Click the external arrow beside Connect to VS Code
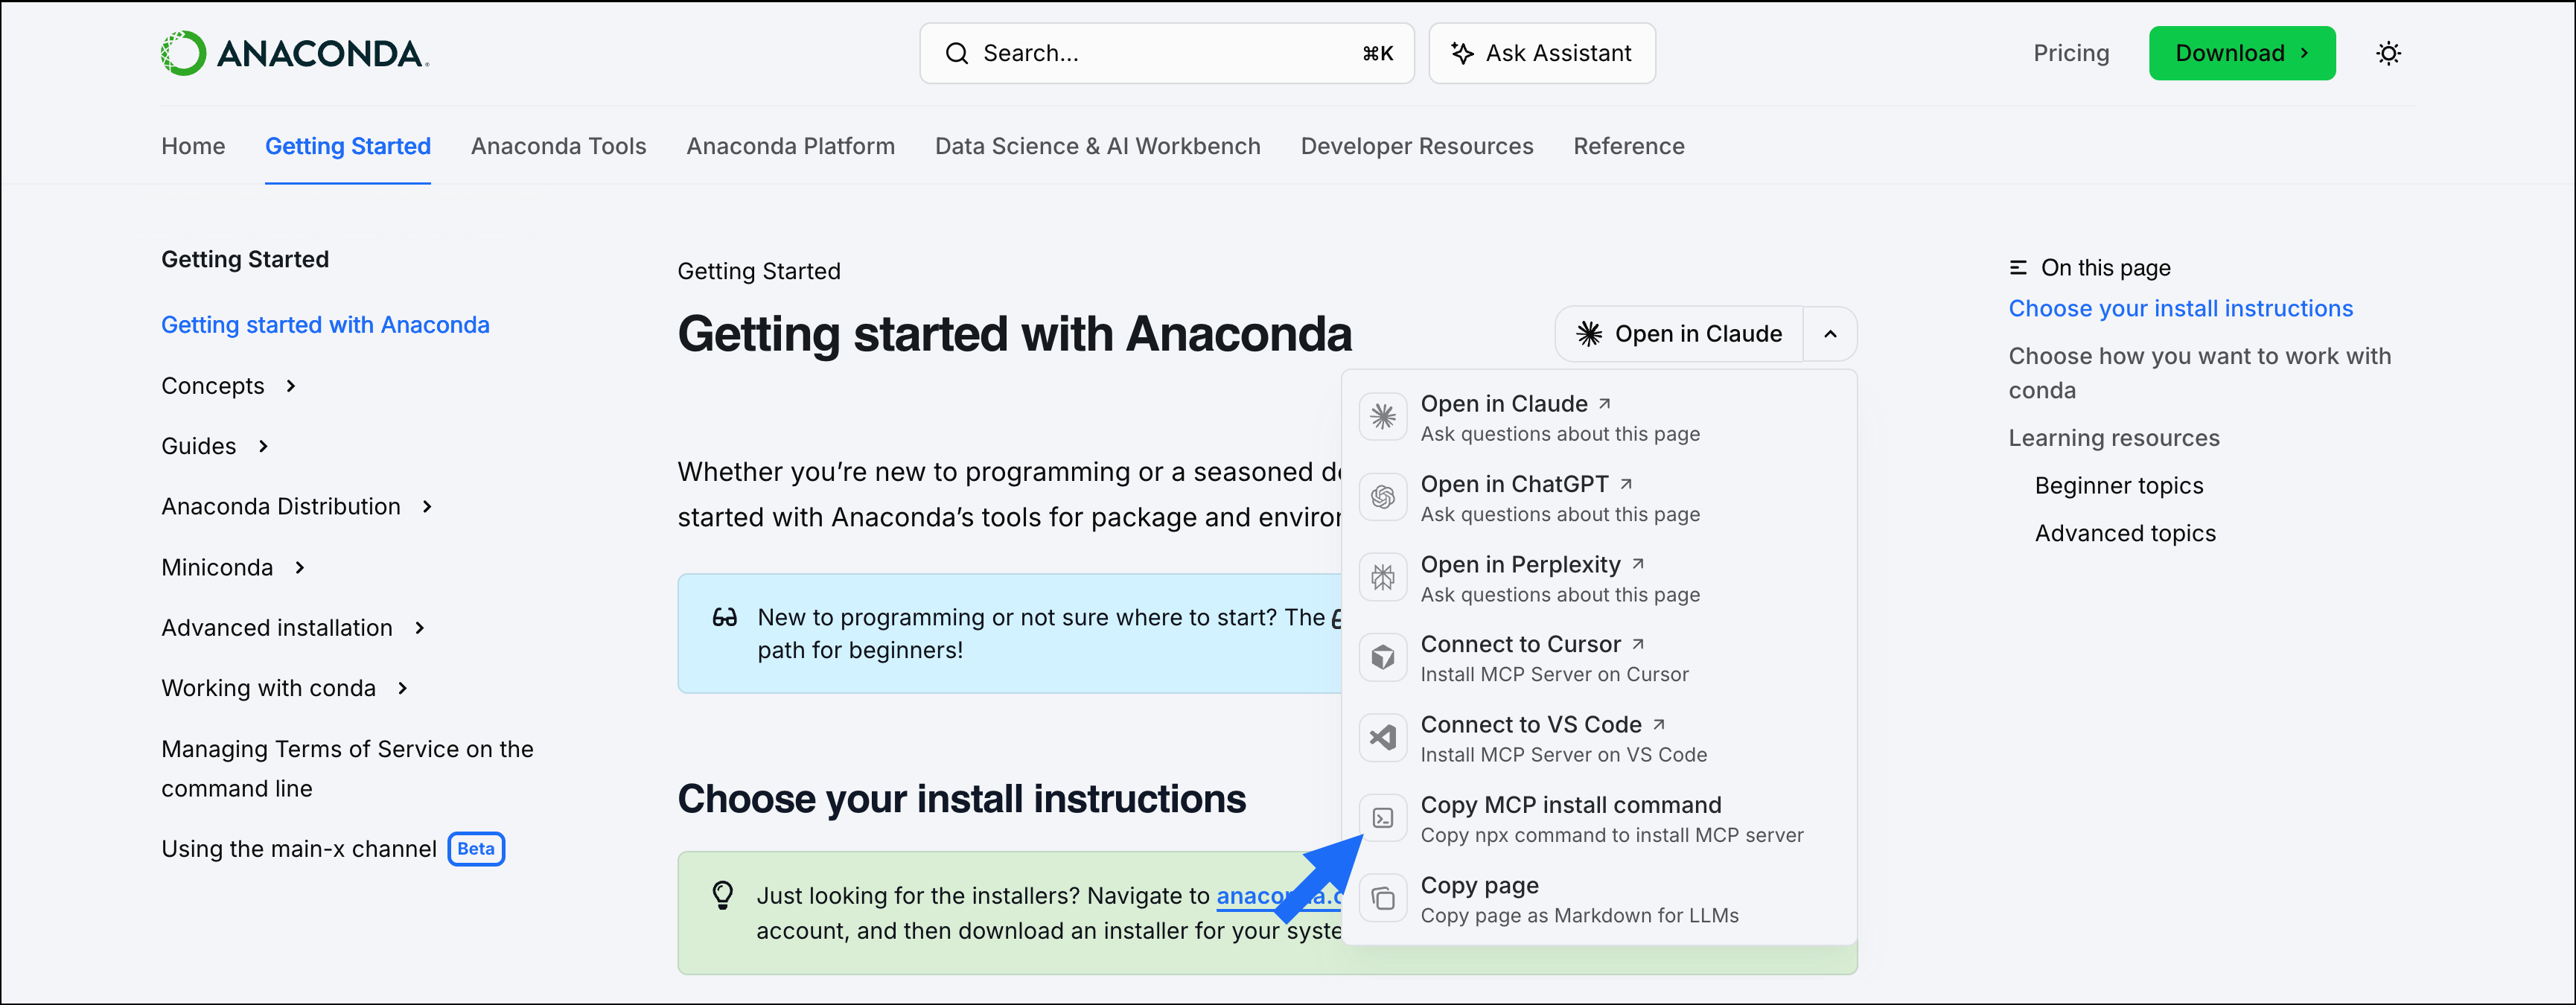This screenshot has width=2576, height=1005. (1659, 724)
